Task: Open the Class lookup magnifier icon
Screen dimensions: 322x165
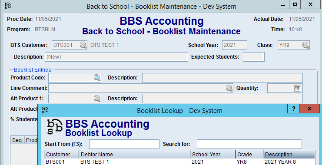Action: (305, 45)
